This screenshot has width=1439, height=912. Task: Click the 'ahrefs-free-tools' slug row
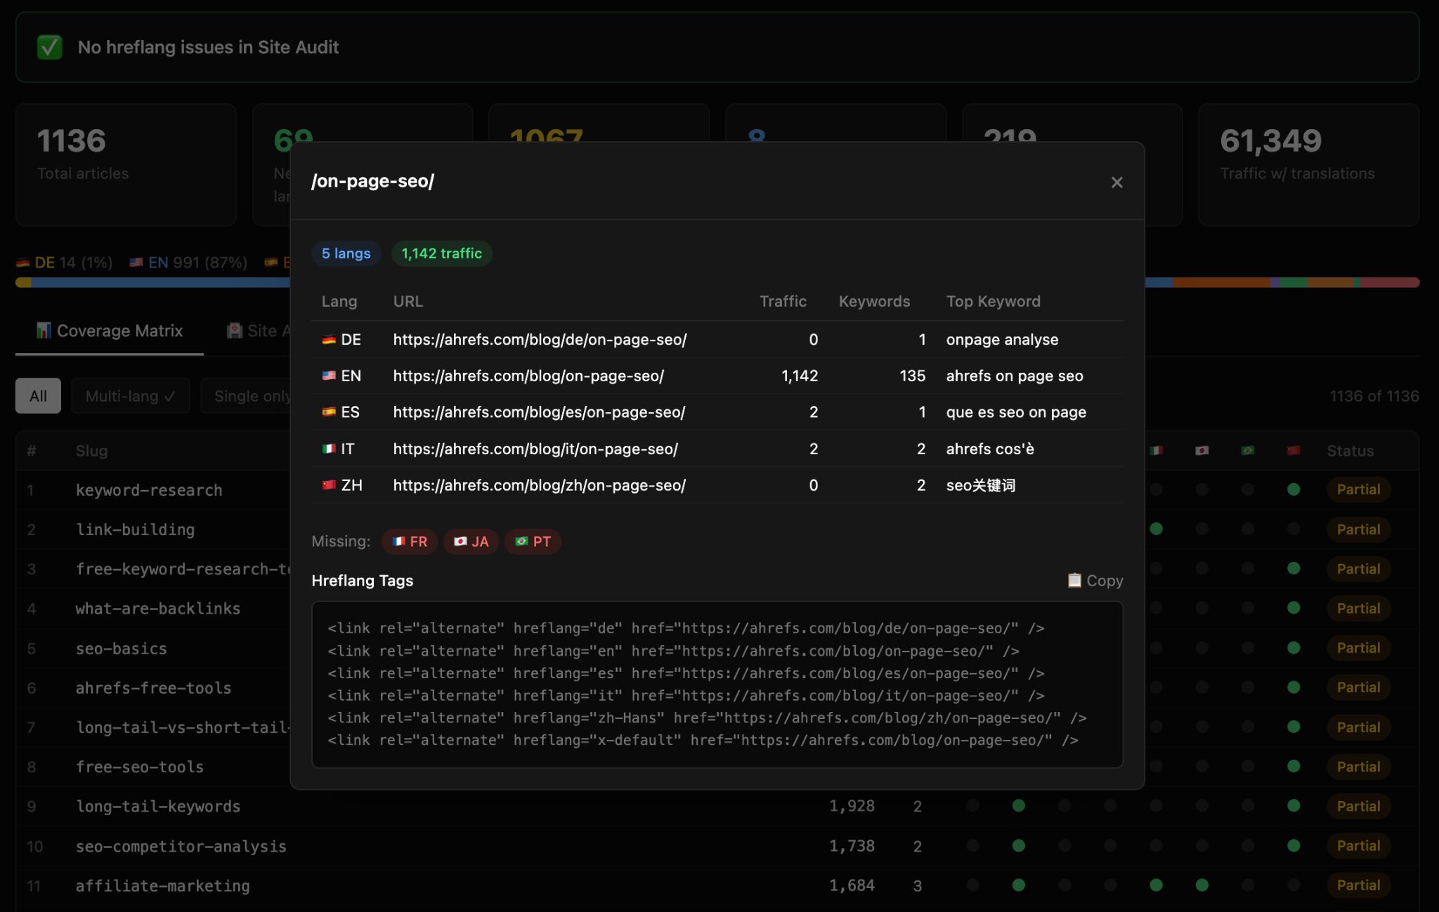153,688
